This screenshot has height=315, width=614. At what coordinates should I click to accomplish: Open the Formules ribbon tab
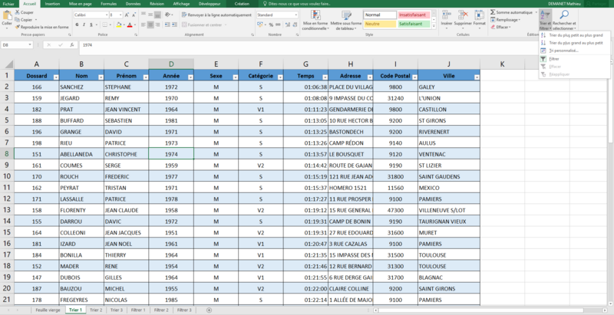click(108, 4)
